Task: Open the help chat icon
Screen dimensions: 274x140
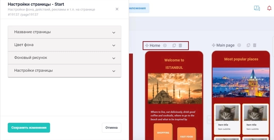Action: click(257, 8)
